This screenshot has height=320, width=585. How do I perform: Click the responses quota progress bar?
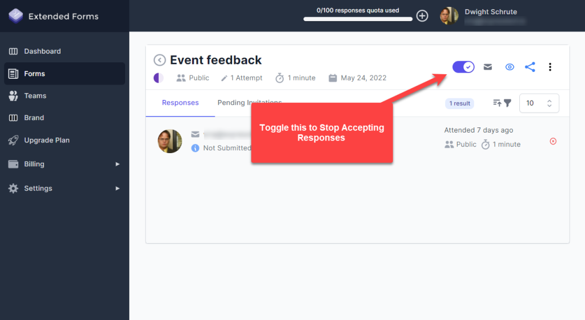pos(358,19)
